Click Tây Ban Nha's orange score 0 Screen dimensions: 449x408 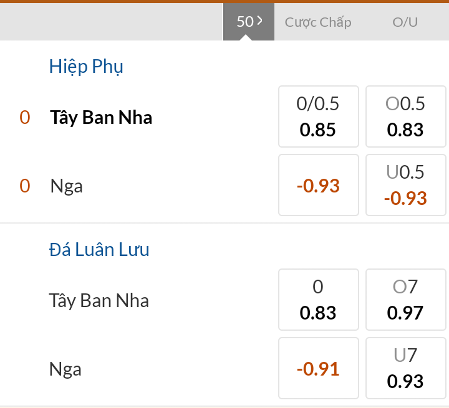coord(25,118)
